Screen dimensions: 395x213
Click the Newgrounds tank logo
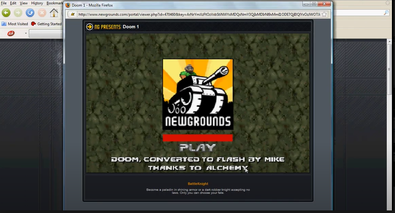click(198, 94)
